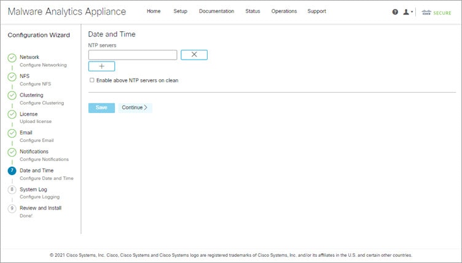Screen dimensions: 462x263
Task: Go to the NFS wizard step
Action: coord(25,76)
